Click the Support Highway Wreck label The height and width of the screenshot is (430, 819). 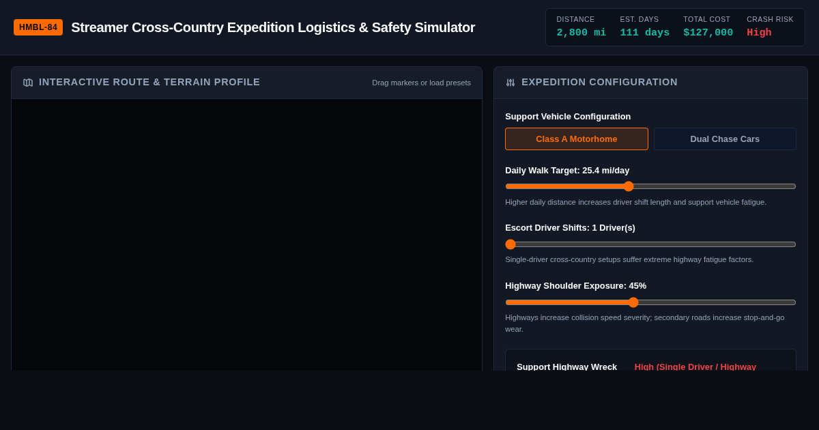click(x=566, y=367)
